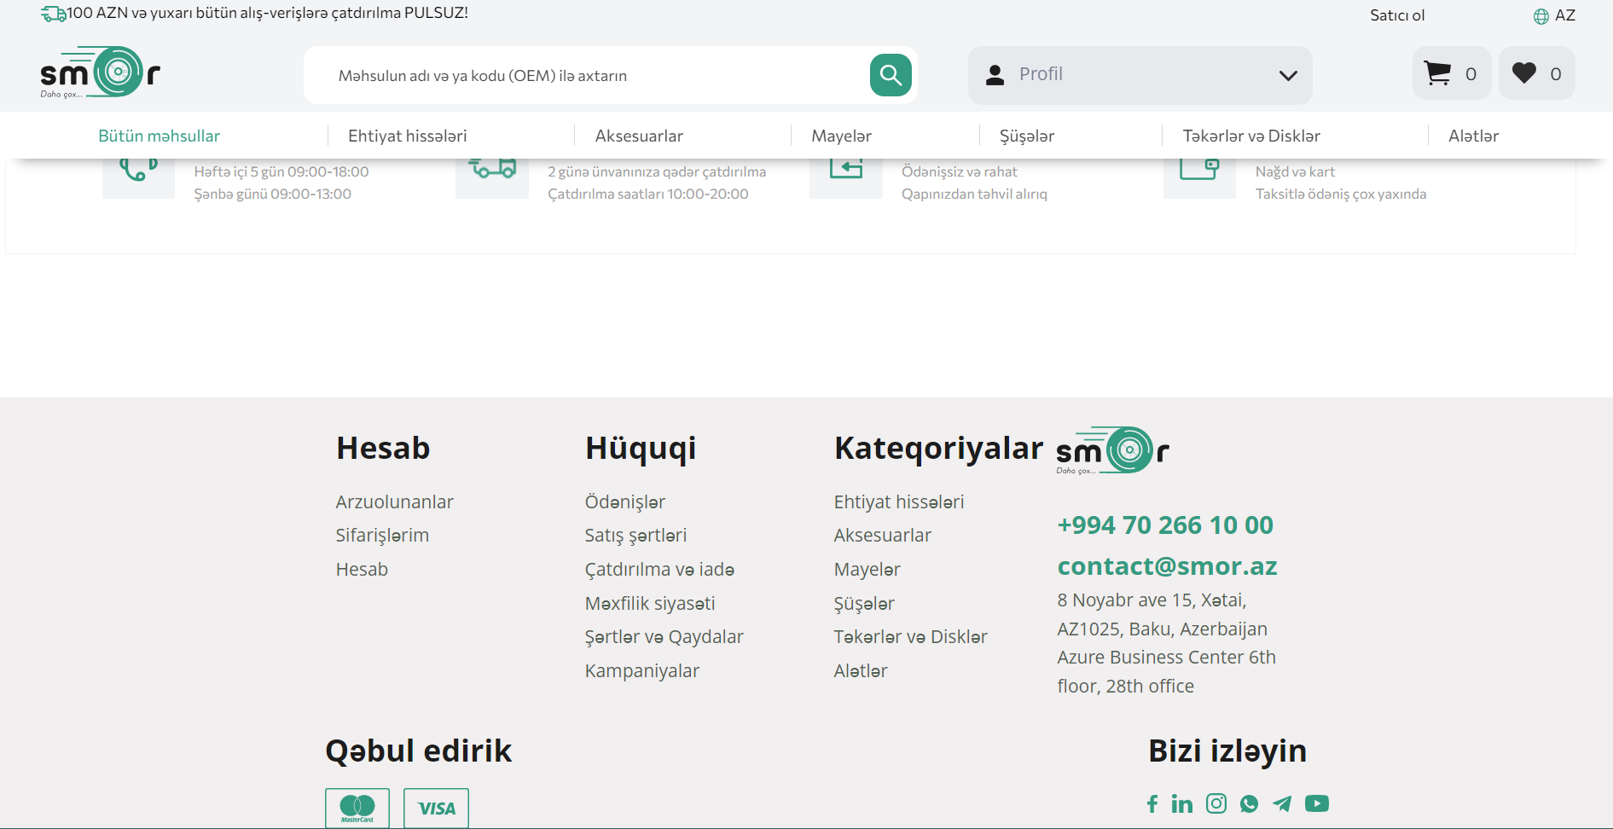
Task: Click the smor logo in header
Action: pyautogui.click(x=100, y=73)
